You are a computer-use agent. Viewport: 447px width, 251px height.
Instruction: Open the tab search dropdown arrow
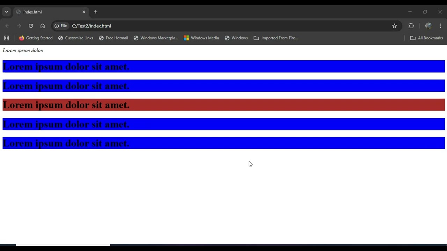point(6,12)
